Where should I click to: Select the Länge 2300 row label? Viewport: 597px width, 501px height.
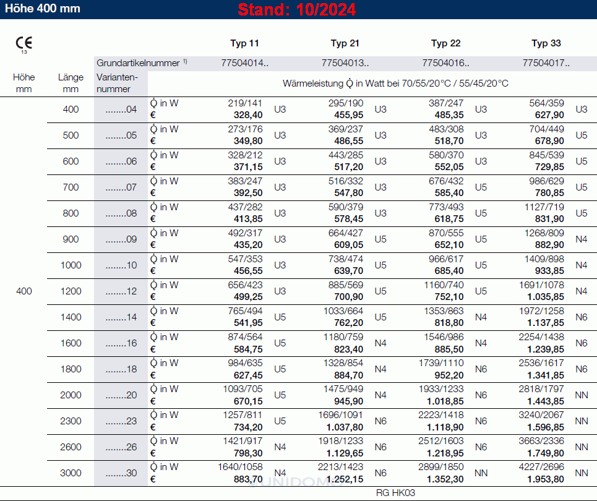[71, 421]
